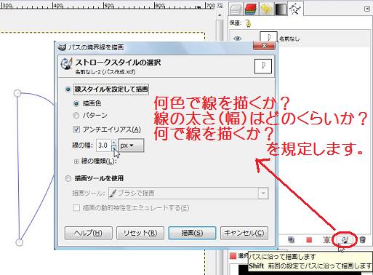Screen dimensions: 373x275
Task: Click the stroke style dialog header icon
Action: (66, 64)
